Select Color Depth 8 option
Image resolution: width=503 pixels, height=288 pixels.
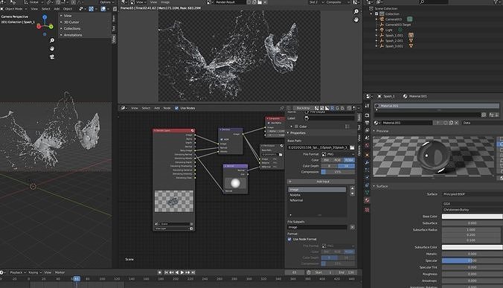click(330, 166)
